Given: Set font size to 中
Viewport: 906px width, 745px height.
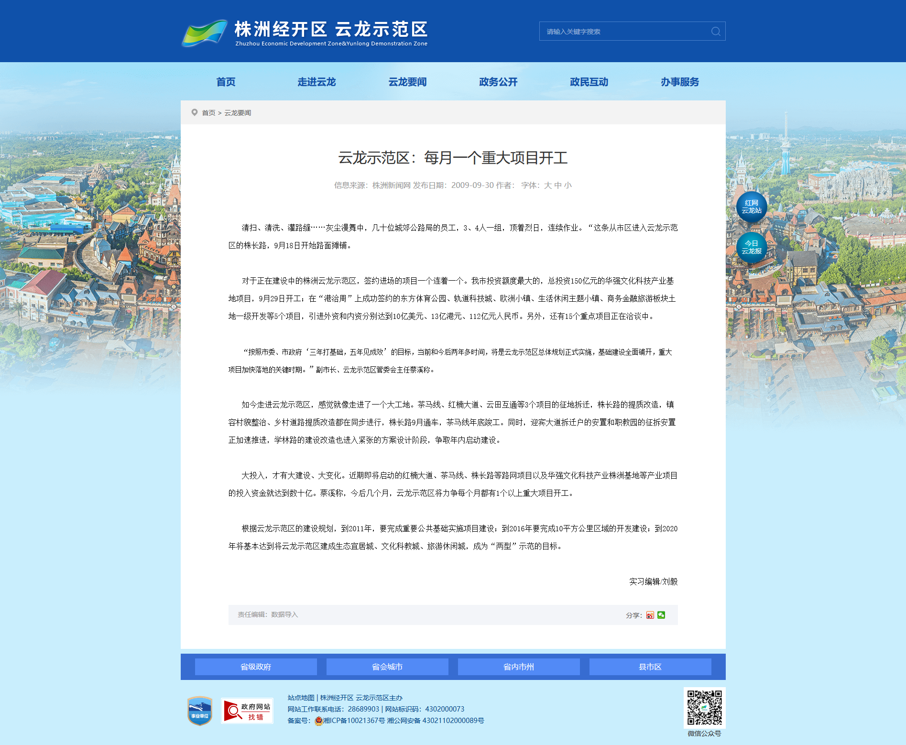Looking at the screenshot, I should (x=558, y=186).
